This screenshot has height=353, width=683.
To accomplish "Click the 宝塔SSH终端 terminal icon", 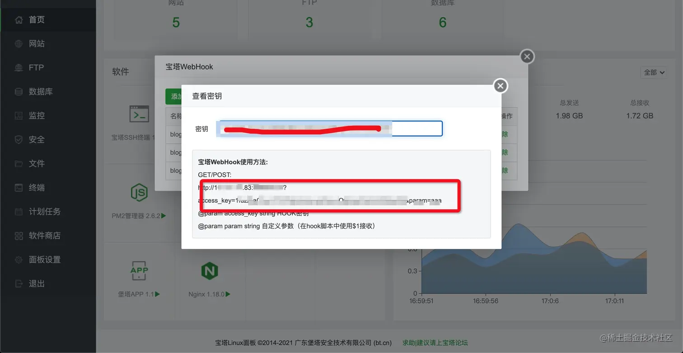I will tap(139, 115).
